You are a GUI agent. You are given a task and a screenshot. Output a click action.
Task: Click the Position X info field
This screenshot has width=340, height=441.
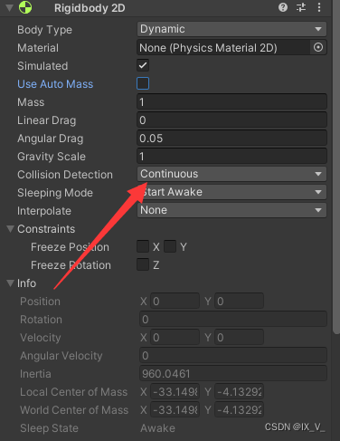tap(175, 301)
